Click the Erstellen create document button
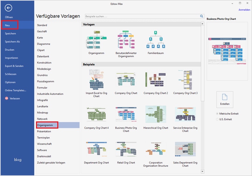252x176 pixels. point(225,99)
